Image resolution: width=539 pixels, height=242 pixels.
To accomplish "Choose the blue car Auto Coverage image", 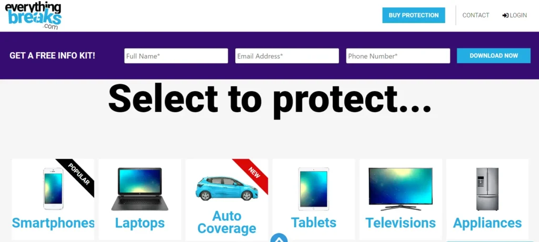I will 226,188.
